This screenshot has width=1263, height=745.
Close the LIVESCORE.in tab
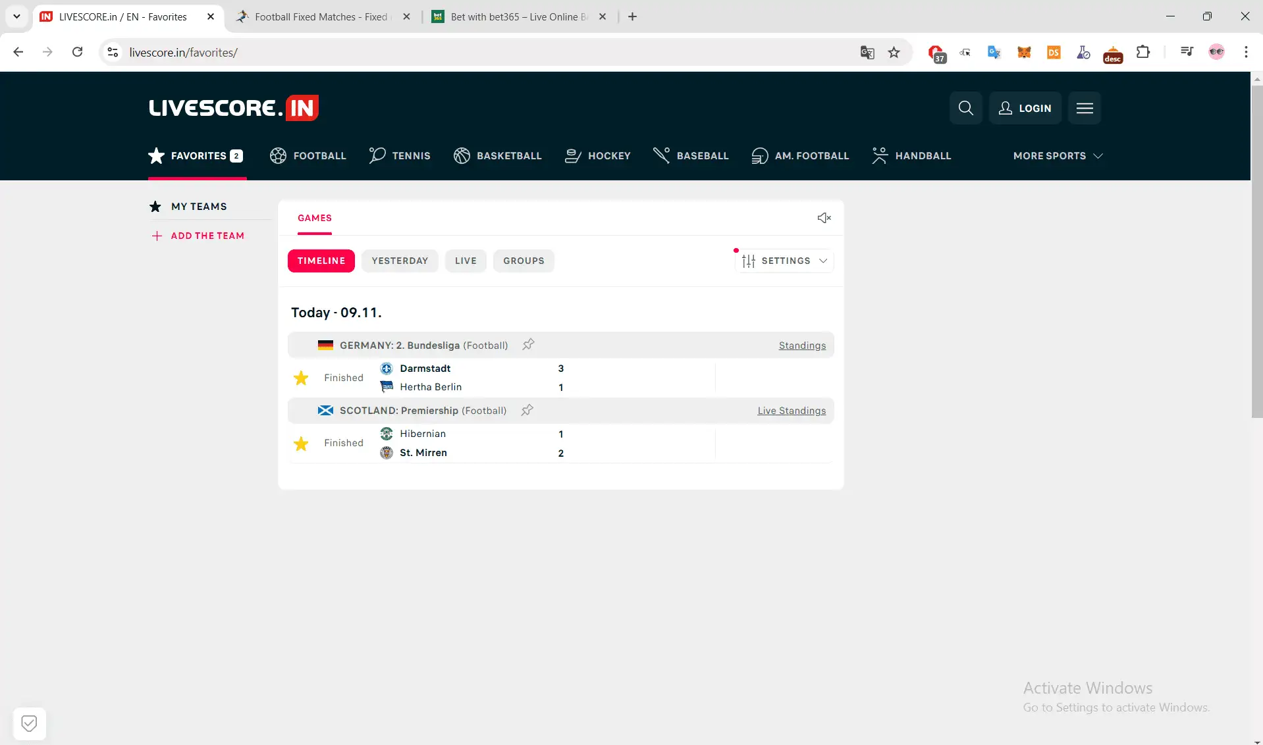pyautogui.click(x=211, y=16)
